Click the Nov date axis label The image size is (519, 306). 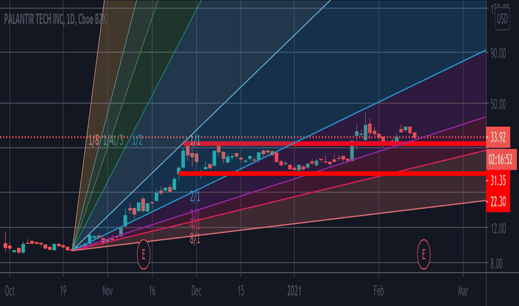pyautogui.click(x=107, y=291)
